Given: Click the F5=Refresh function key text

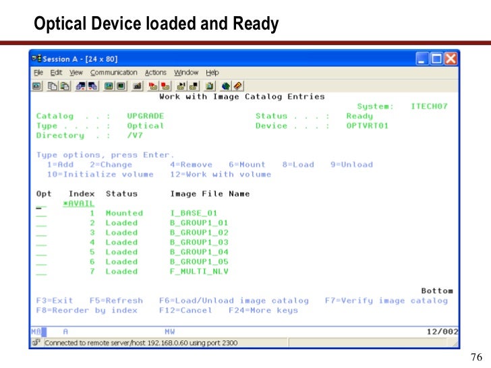Looking at the screenshot, I should [x=116, y=301].
